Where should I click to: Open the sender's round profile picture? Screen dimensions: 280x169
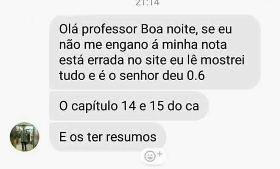pyautogui.click(x=25, y=137)
